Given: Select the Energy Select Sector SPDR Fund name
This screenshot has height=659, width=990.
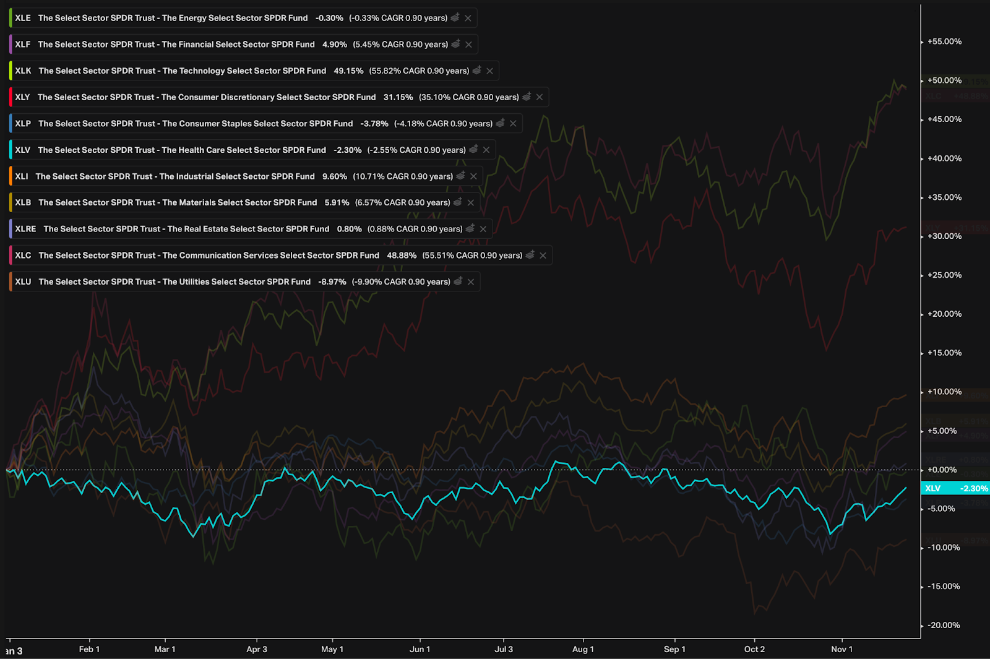Looking at the screenshot, I should point(173,18).
